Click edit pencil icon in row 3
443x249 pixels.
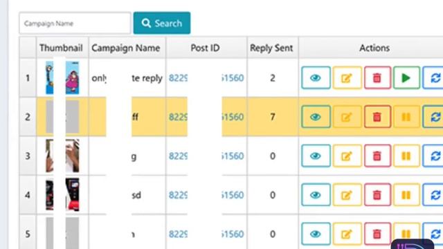[347, 156]
